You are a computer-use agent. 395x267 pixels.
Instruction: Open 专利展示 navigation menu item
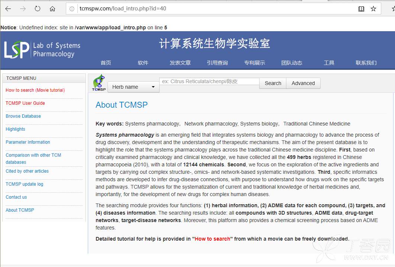(254, 63)
